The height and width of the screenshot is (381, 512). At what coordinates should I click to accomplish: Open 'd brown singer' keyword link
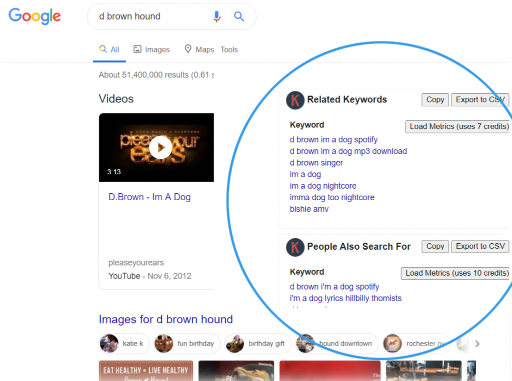[316, 163]
